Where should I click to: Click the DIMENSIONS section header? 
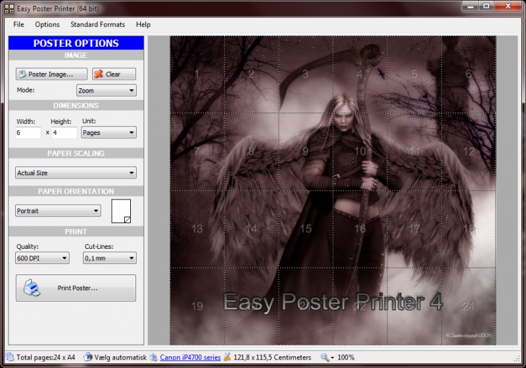(x=76, y=105)
